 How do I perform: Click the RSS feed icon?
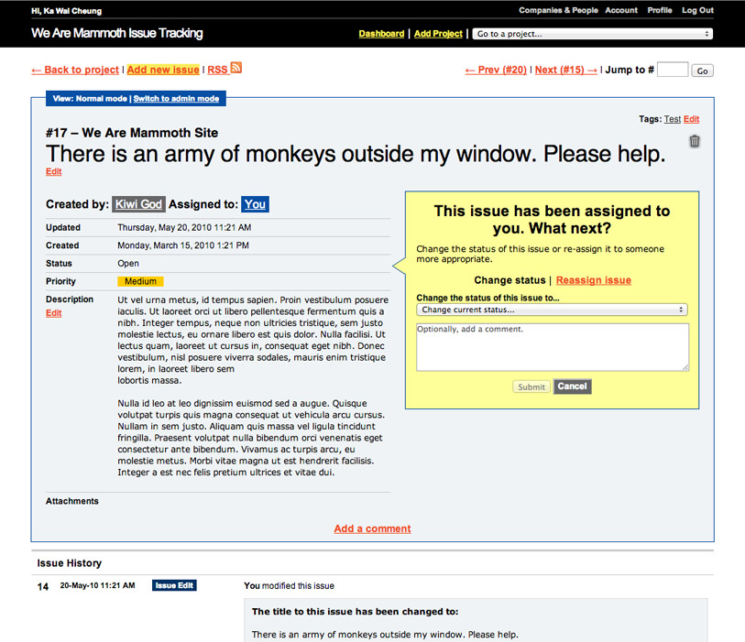click(236, 69)
